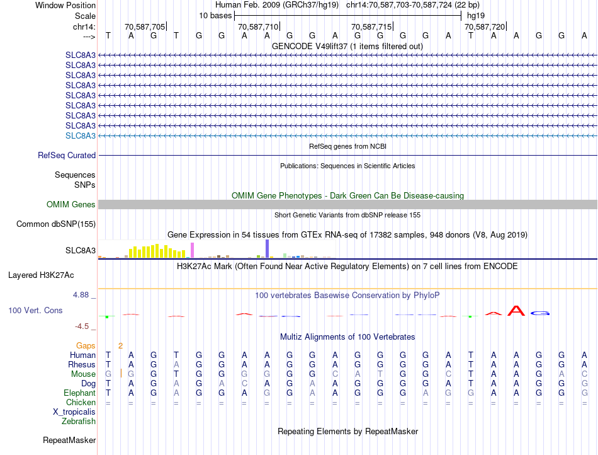Open Short Genetic Variants from dbSNP title
Viewport: 598px width, 455px height.
click(x=347, y=215)
